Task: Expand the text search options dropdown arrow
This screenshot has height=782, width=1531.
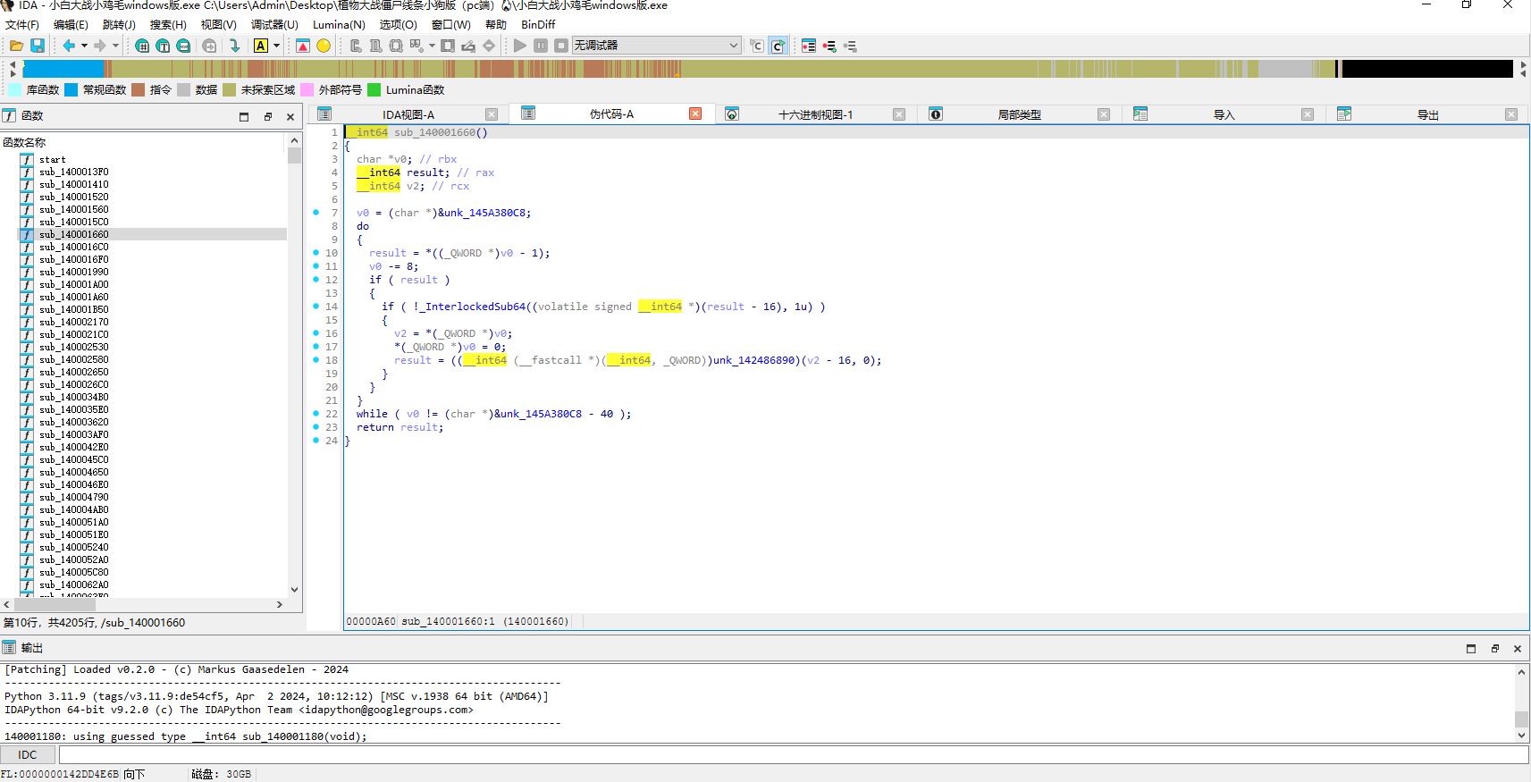Action: coord(276,46)
